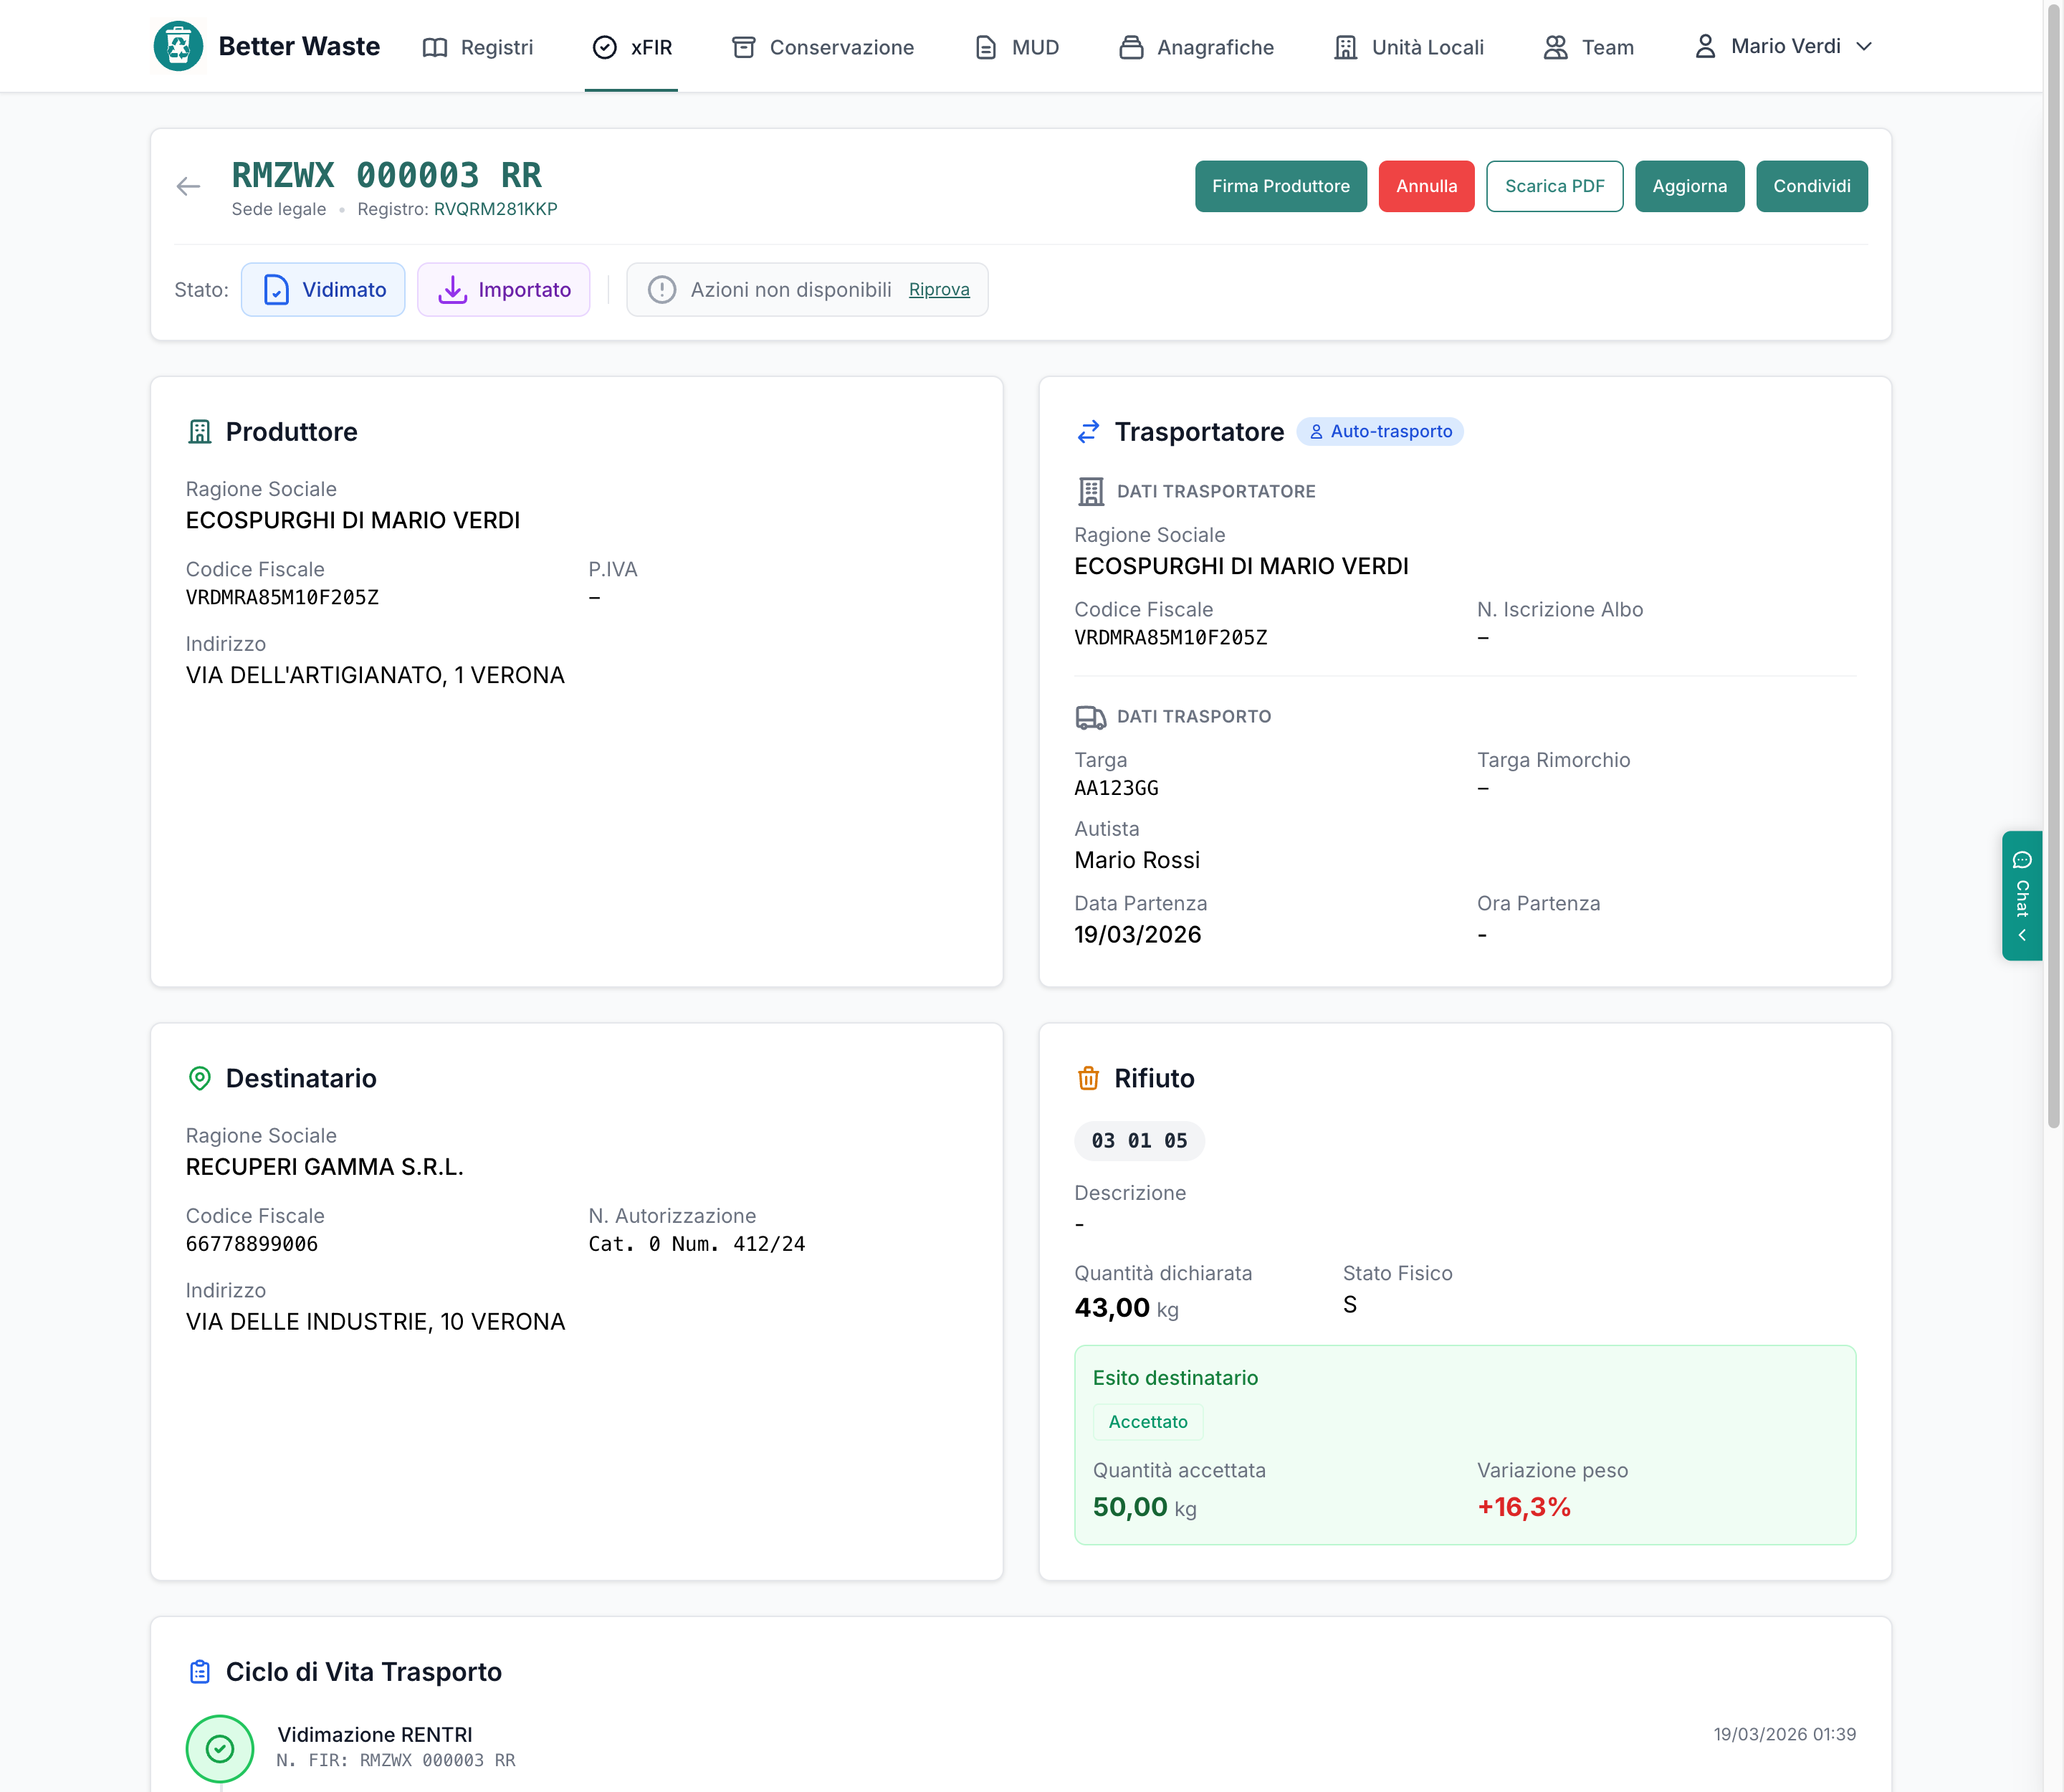This screenshot has height=1792, width=2064.
Task: Go to the MUD section
Action: [x=1016, y=47]
